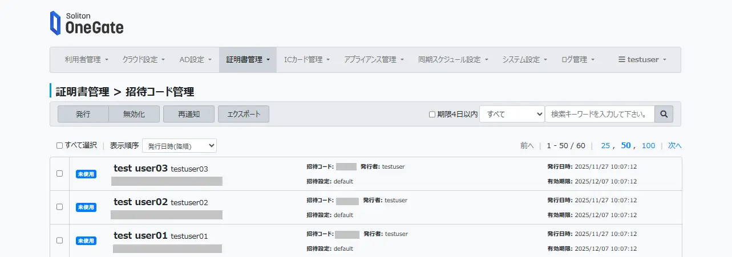Open the testuser hamburger account menu
The image size is (732, 257).
coord(642,60)
